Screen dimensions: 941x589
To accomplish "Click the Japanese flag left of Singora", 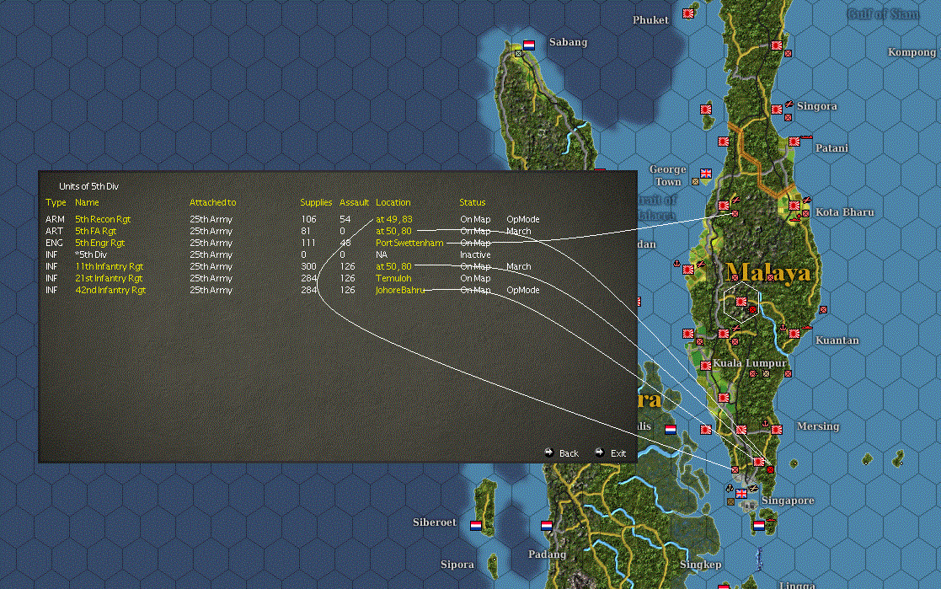I will (x=777, y=110).
